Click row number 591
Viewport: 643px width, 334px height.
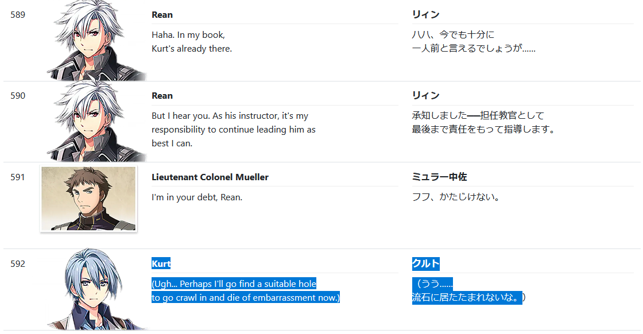[18, 177]
